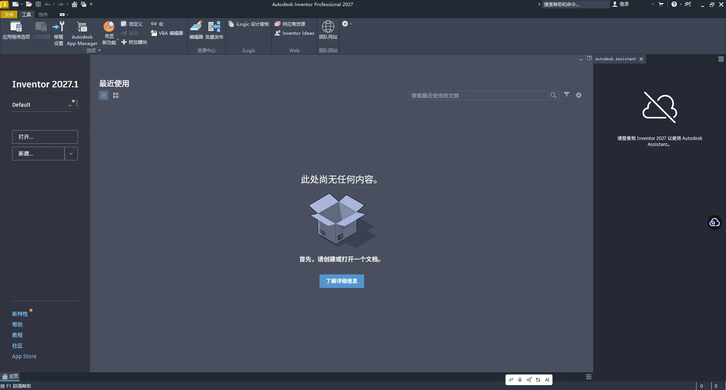This screenshot has width=726, height=390.
Task: Open 帮助 link
Action: tap(17, 325)
